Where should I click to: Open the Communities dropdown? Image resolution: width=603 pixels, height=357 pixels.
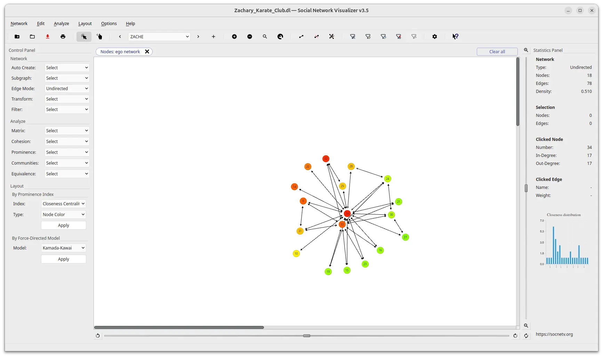(67, 163)
